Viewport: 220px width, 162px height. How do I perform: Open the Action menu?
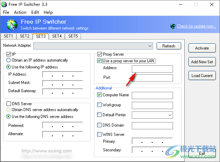(20, 12)
